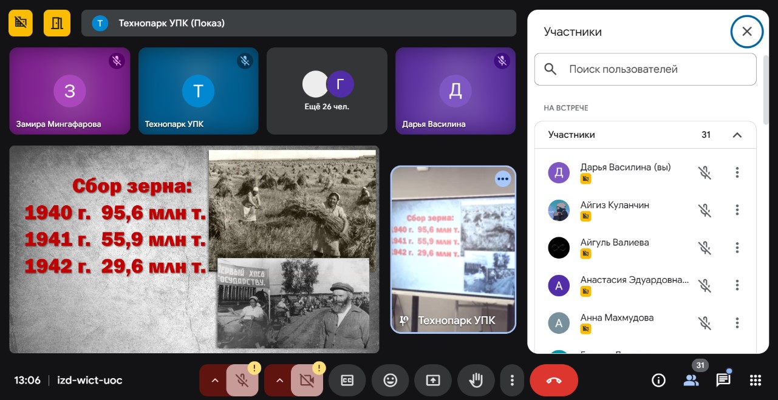The height and width of the screenshot is (400, 778).
Task: Click the present screen icon
Action: [x=433, y=381]
